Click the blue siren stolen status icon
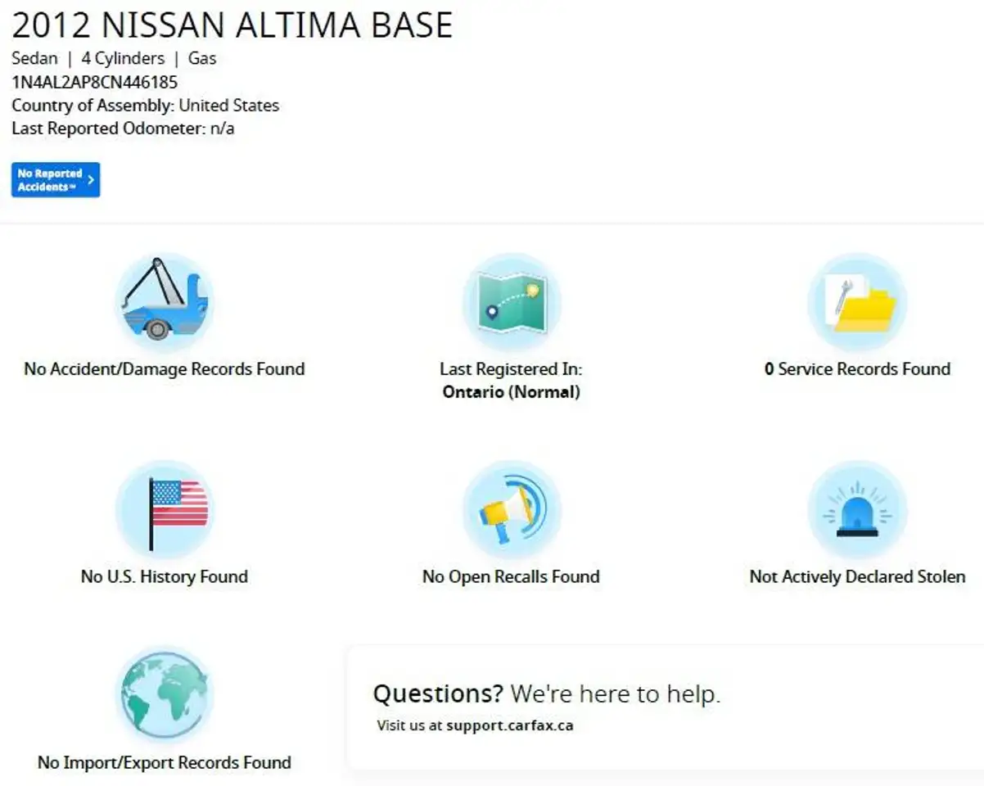 857,509
